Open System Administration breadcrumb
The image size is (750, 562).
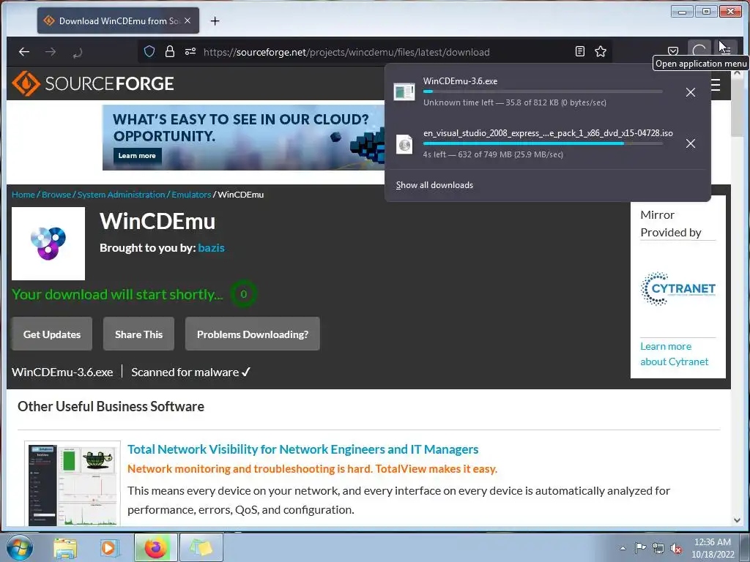click(x=121, y=195)
